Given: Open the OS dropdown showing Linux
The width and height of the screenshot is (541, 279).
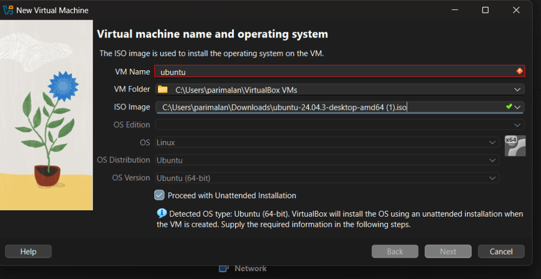Looking at the screenshot, I should [492, 143].
